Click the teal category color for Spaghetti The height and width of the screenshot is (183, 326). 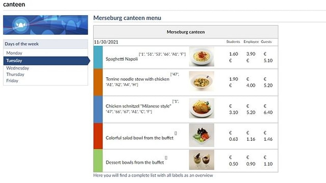coord(98,57)
